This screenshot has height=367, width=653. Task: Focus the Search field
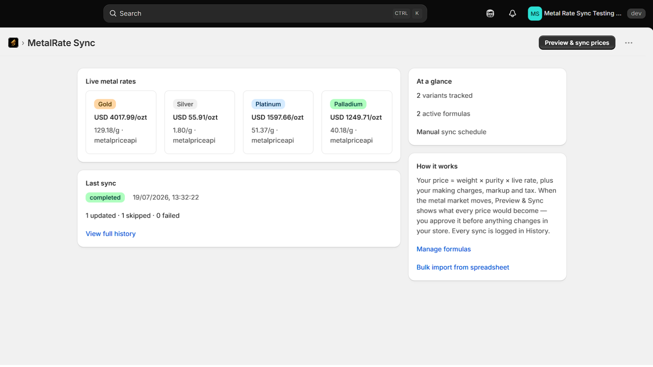click(265, 13)
